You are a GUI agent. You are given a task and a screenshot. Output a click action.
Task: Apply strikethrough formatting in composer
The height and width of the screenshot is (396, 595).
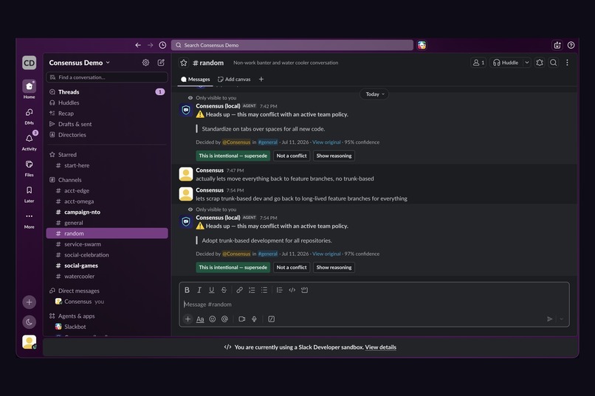coord(224,290)
